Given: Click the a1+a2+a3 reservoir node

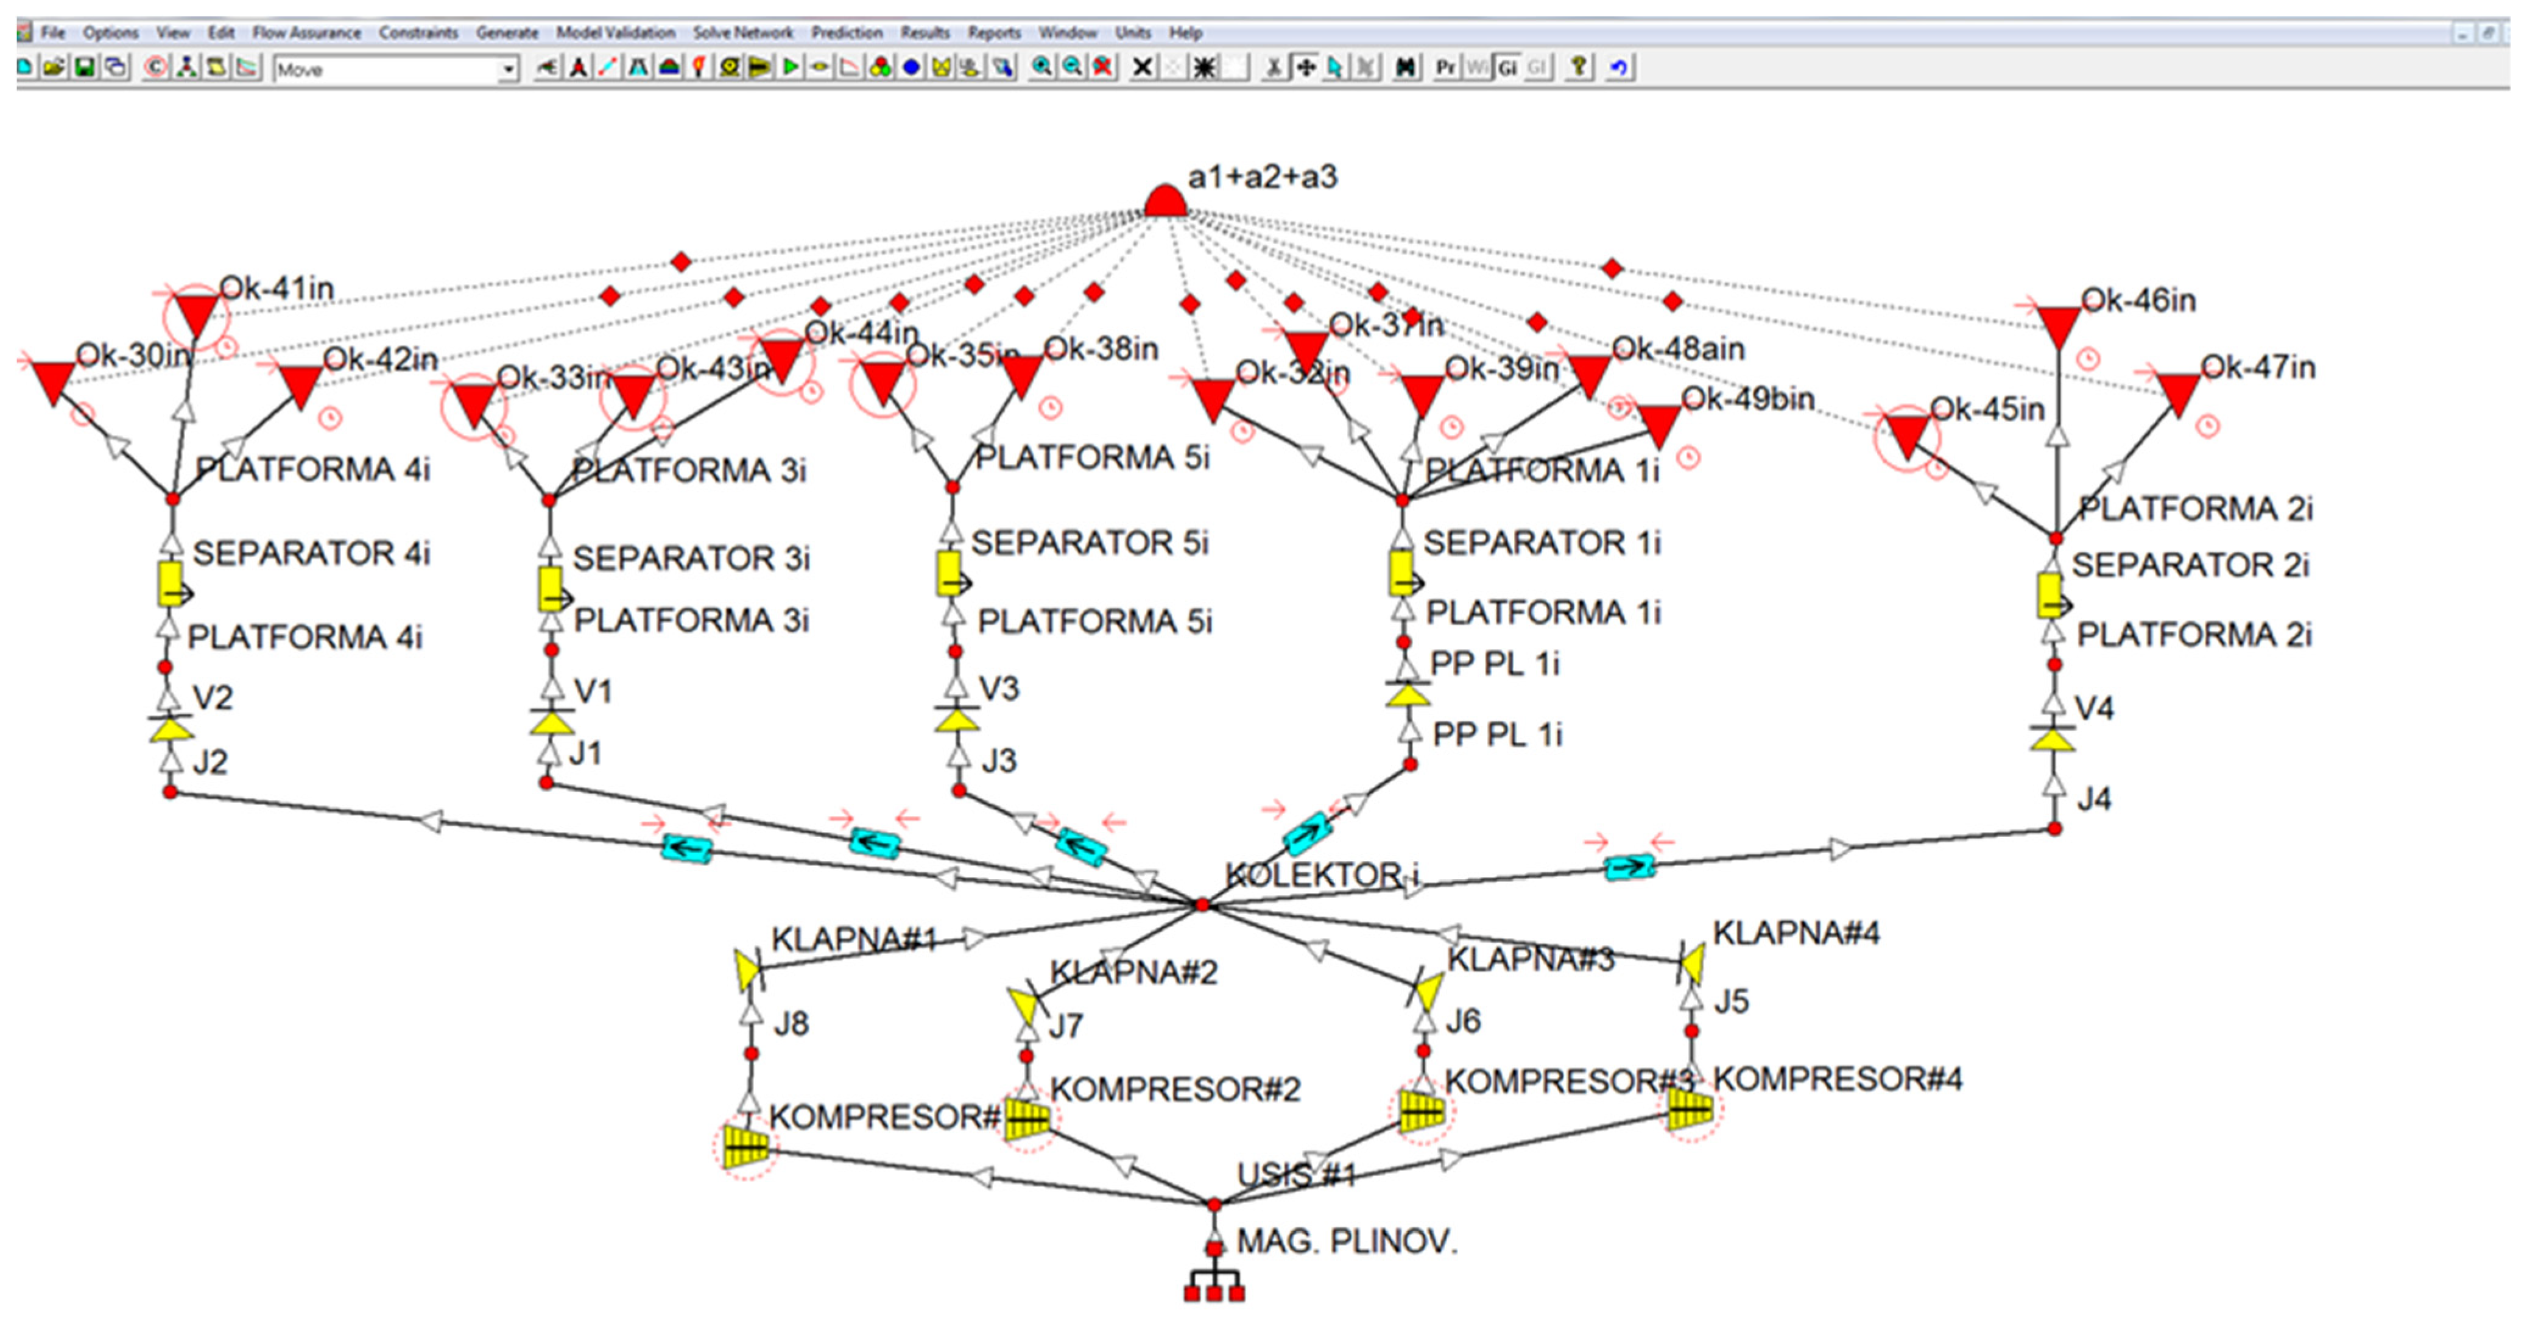Looking at the screenshot, I should [1165, 201].
